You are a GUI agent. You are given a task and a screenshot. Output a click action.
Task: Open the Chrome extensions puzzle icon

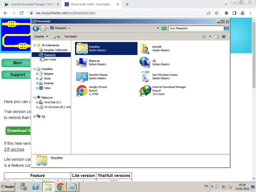click(x=226, y=13)
